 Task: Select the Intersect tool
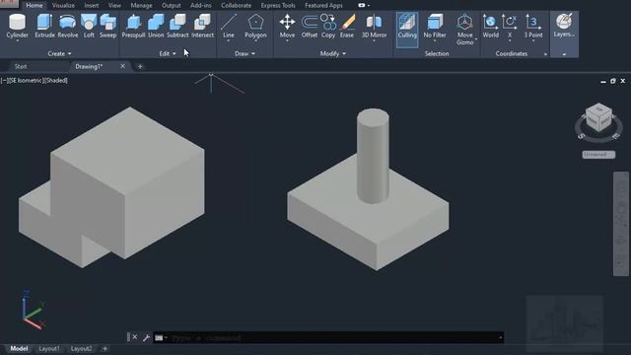(202, 27)
